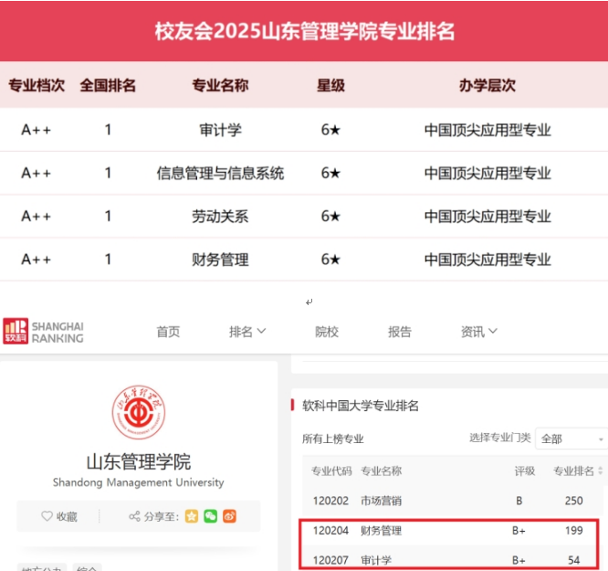608x571 pixels.
Task: Share via the yellow star QZone icon
Action: 192,516
